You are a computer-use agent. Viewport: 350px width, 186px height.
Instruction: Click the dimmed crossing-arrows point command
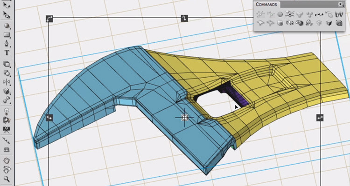tap(260, 15)
